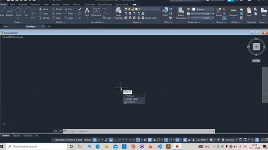Click the Windows search box

pyautogui.click(x=37, y=146)
